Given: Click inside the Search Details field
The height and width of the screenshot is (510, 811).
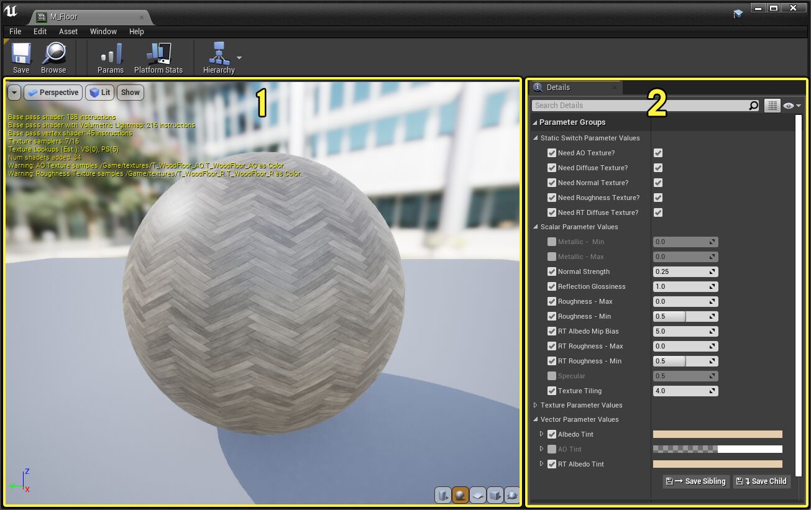Looking at the screenshot, I should 640,105.
